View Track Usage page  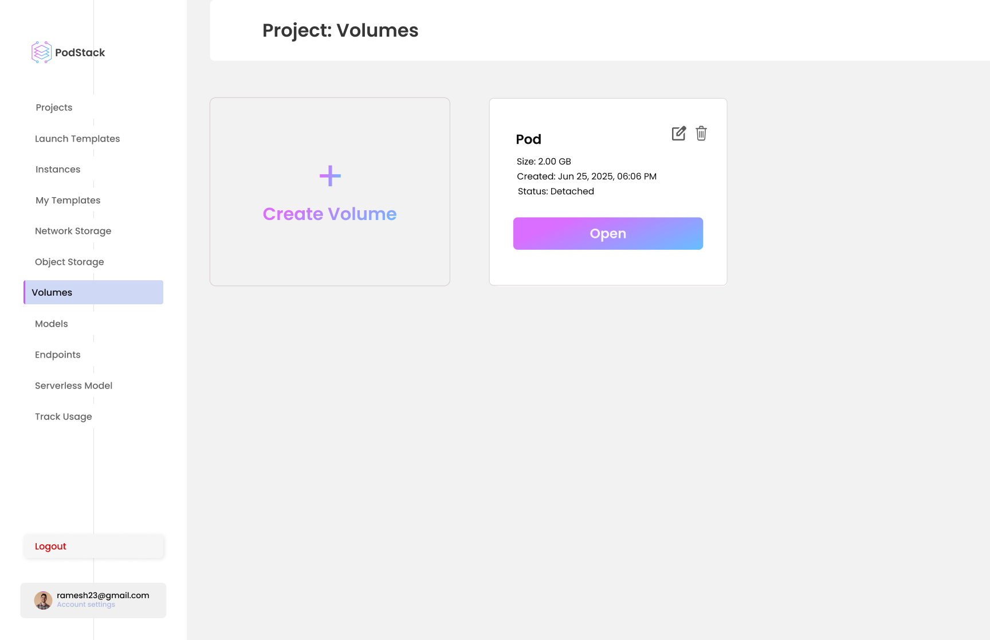tap(63, 417)
